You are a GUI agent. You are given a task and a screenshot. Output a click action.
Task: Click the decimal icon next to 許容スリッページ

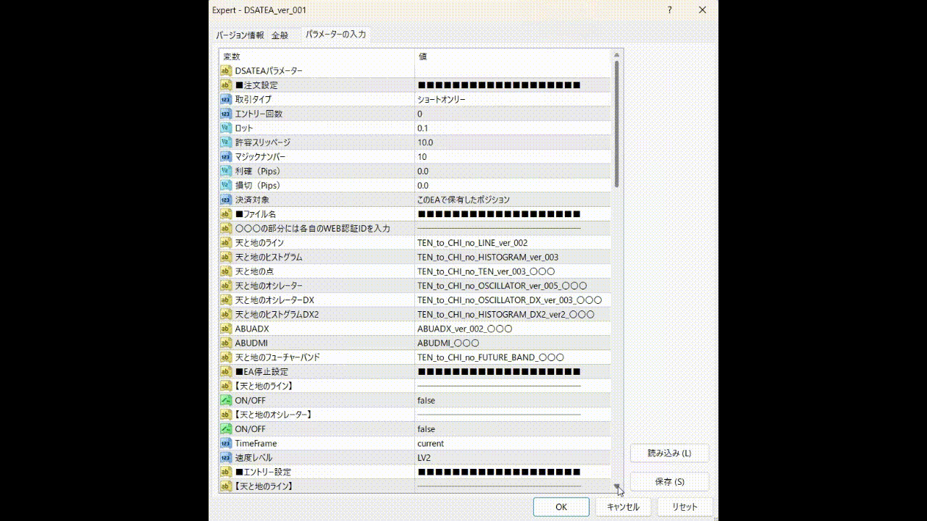coord(226,143)
